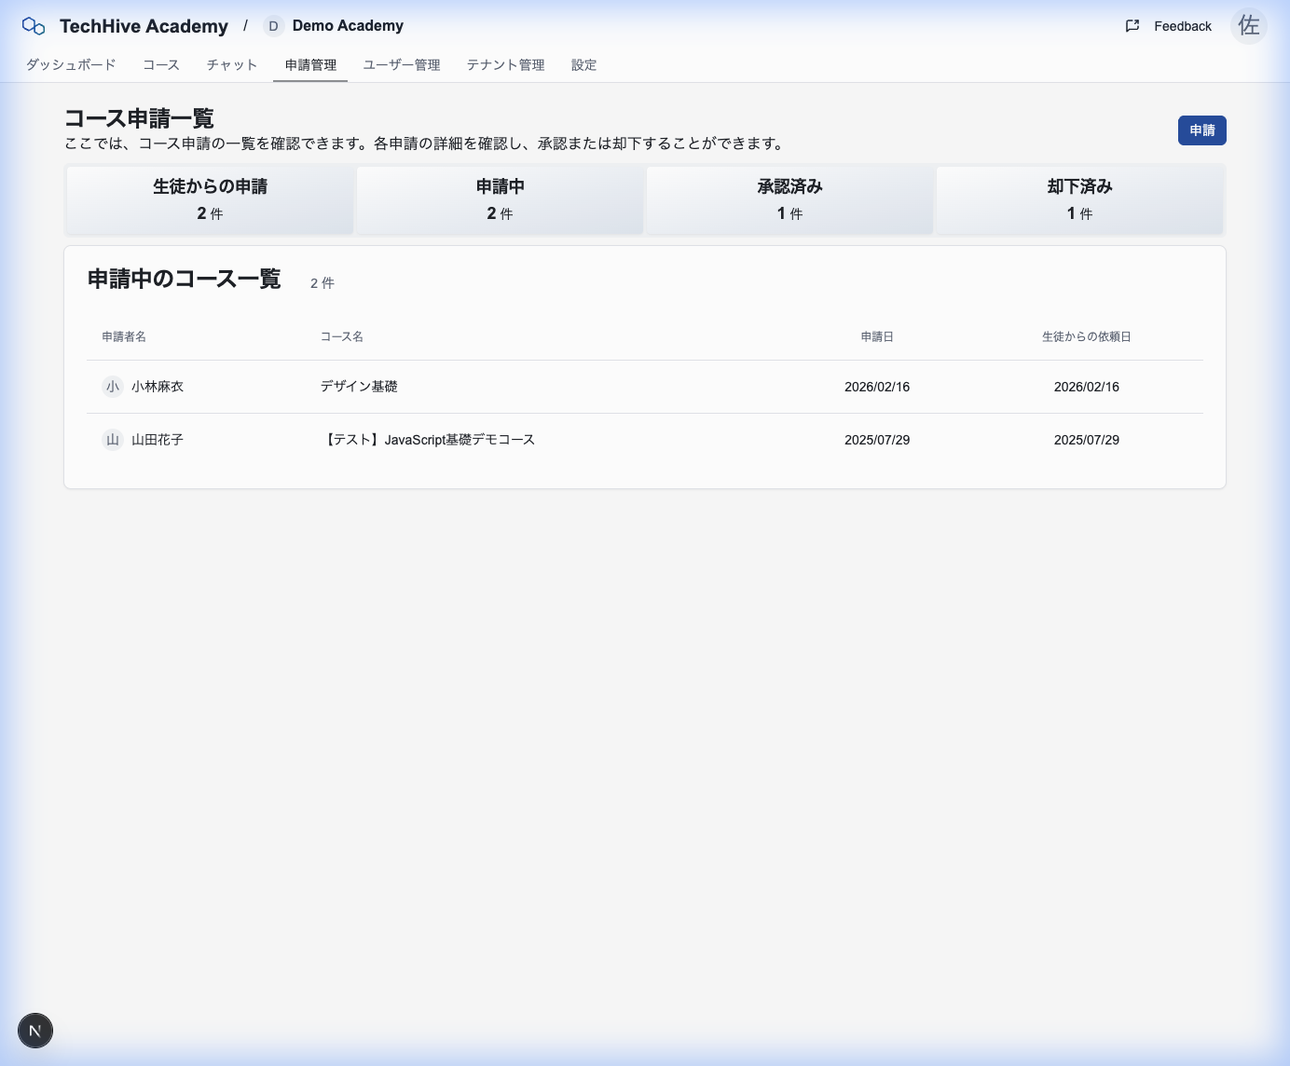Image resolution: width=1290 pixels, height=1066 pixels.
Task: Click the コース申請一覧 page heading
Action: (x=139, y=118)
